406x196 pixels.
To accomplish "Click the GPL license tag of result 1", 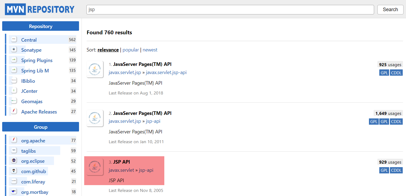I will 384,73.
